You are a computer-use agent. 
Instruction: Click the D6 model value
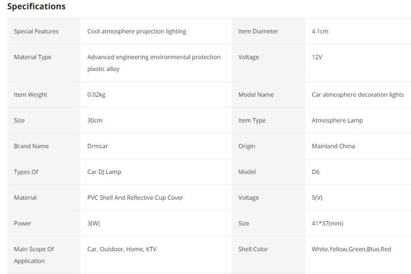[316, 172]
